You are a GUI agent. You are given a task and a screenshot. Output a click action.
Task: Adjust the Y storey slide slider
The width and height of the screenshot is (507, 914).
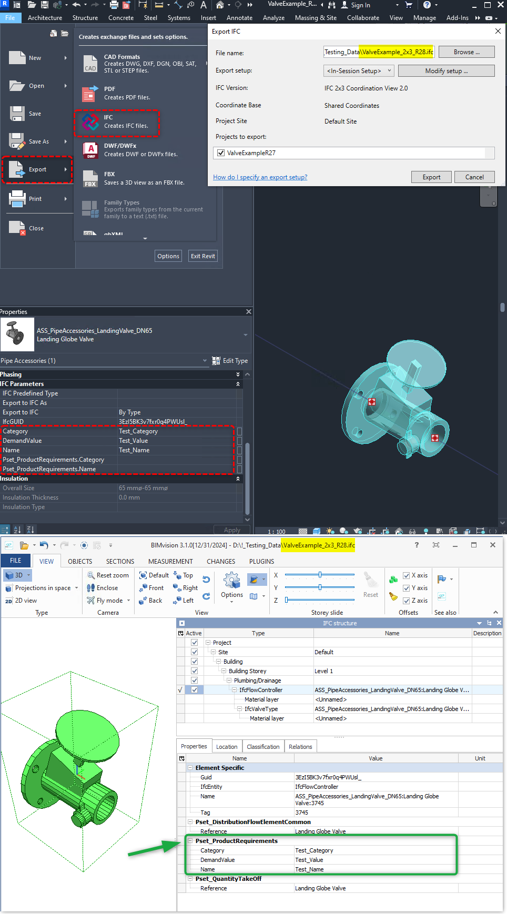[320, 587]
